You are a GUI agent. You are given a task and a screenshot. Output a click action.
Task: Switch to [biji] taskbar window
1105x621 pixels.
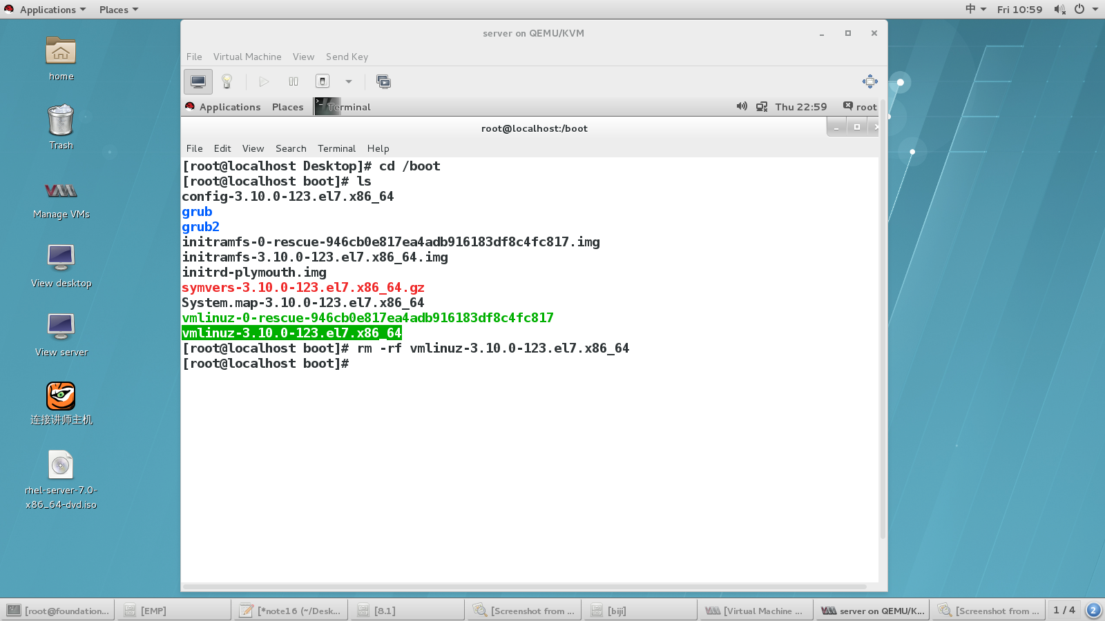coord(640,611)
